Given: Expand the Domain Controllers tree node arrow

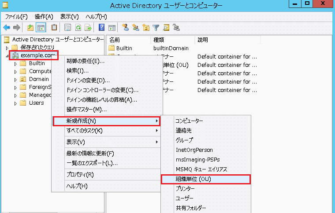Looking at the screenshot, I should click(x=15, y=80).
